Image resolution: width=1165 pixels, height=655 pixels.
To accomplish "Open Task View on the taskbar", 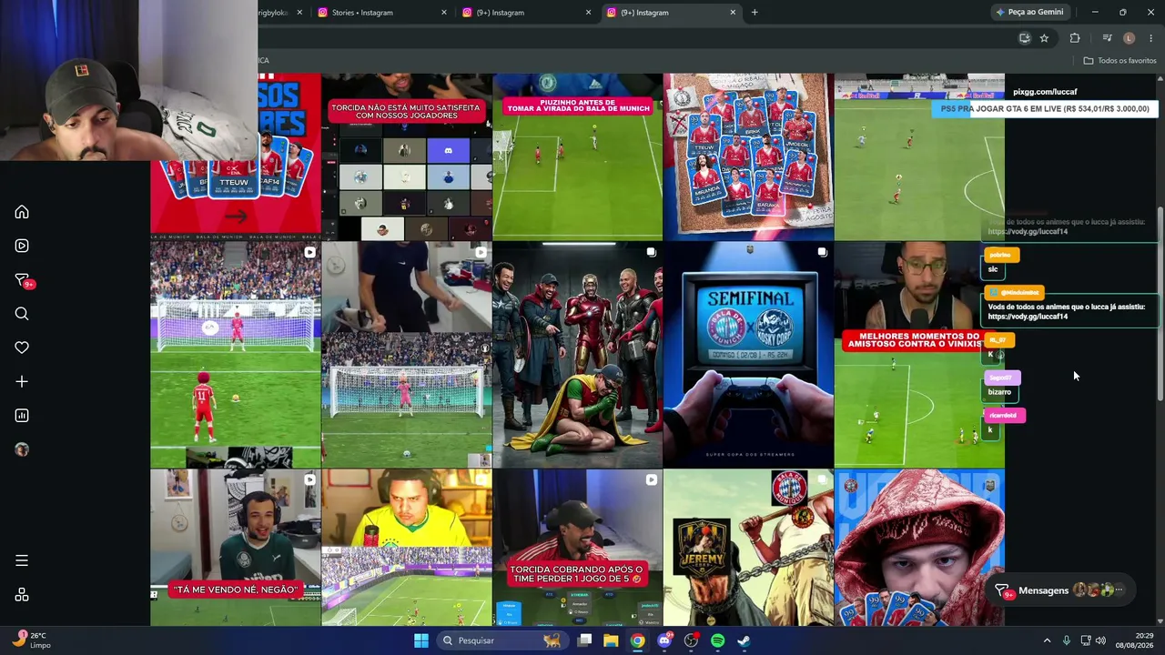I will coord(584,640).
